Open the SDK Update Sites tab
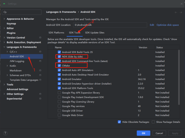 95,32
